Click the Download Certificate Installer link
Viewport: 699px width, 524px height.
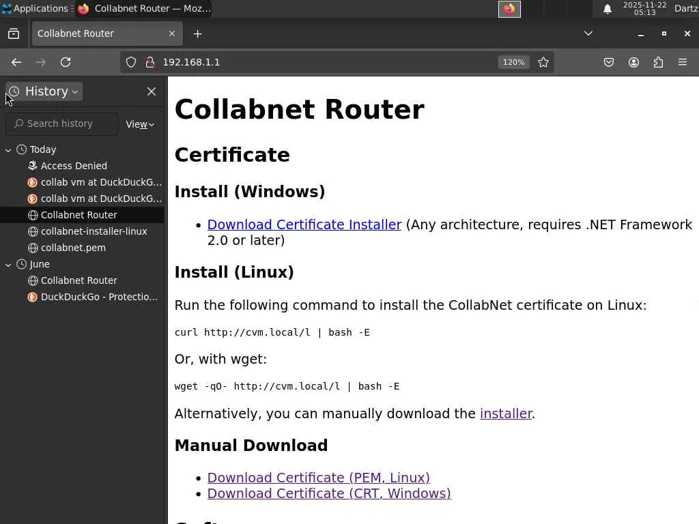304,224
